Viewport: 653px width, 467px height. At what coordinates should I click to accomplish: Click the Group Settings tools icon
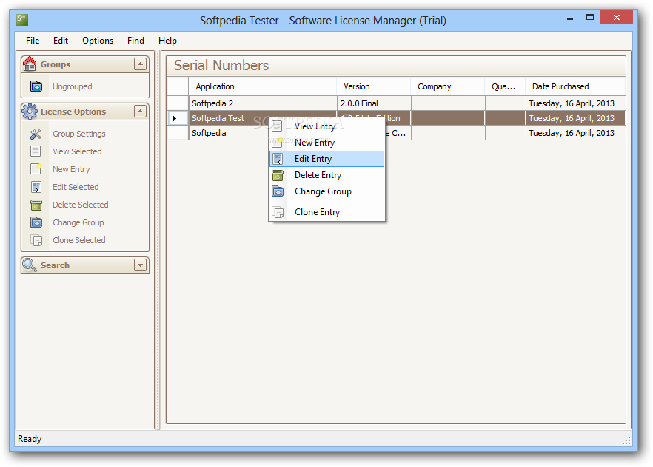[x=36, y=134]
